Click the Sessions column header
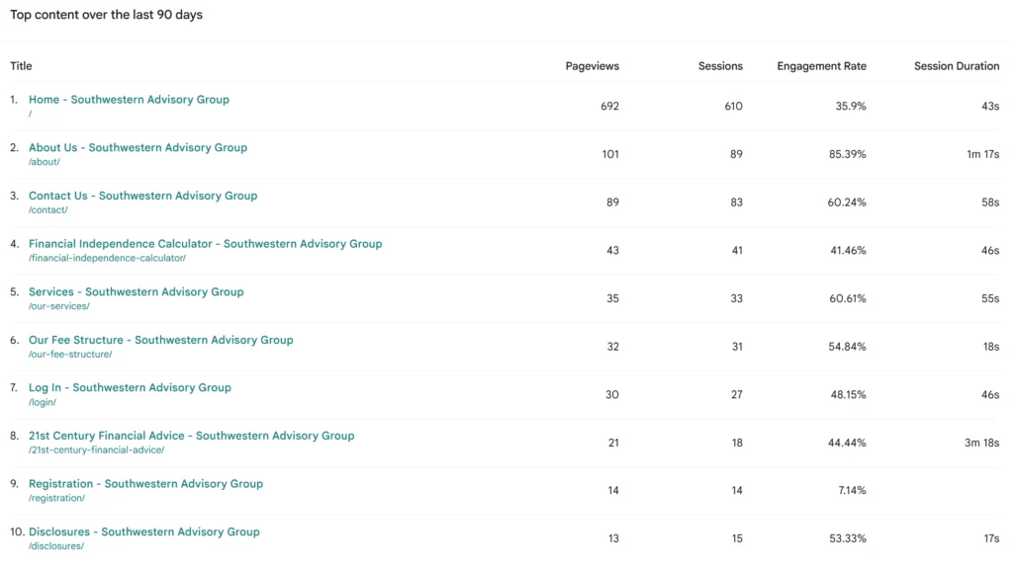Image resolution: width=1013 pixels, height=570 pixels. (x=720, y=66)
